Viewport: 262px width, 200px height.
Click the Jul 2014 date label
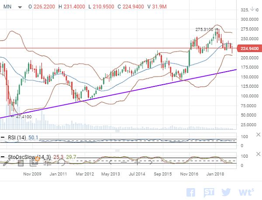coord(137,174)
